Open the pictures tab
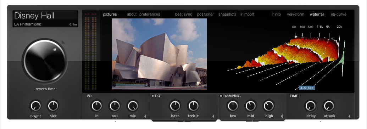 click(x=110, y=14)
